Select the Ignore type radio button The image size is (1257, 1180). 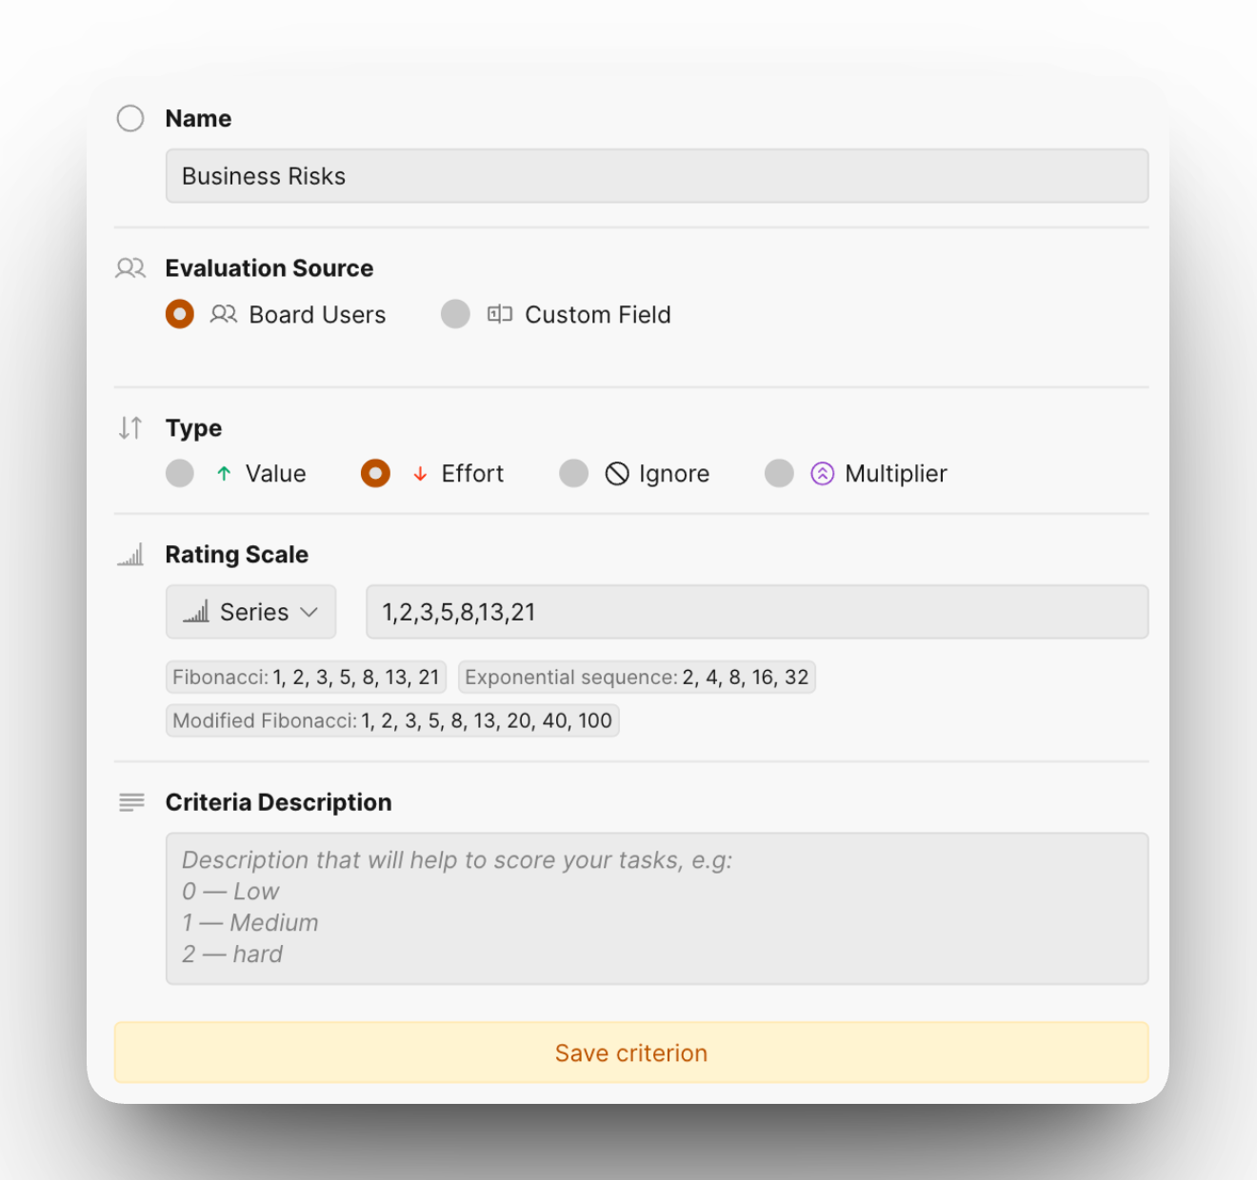tap(573, 474)
